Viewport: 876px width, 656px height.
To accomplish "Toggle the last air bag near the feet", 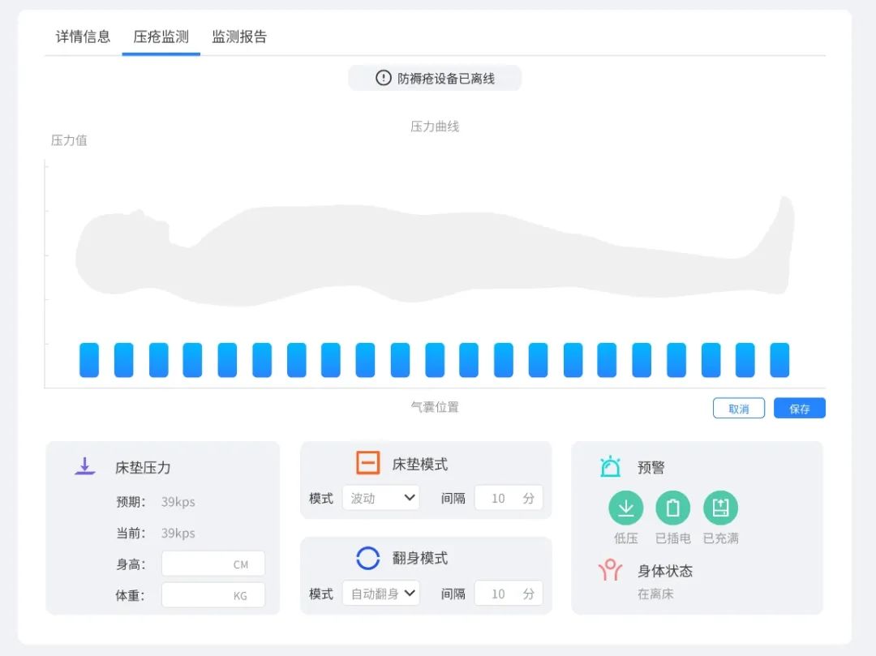I will click(x=779, y=359).
